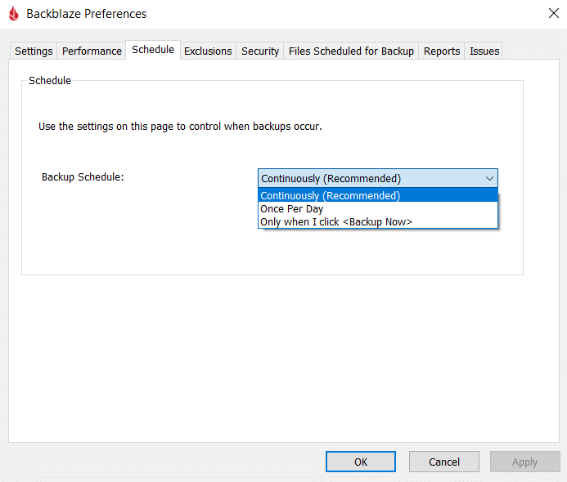Open the Issues tab
567x482 pixels.
click(x=484, y=51)
